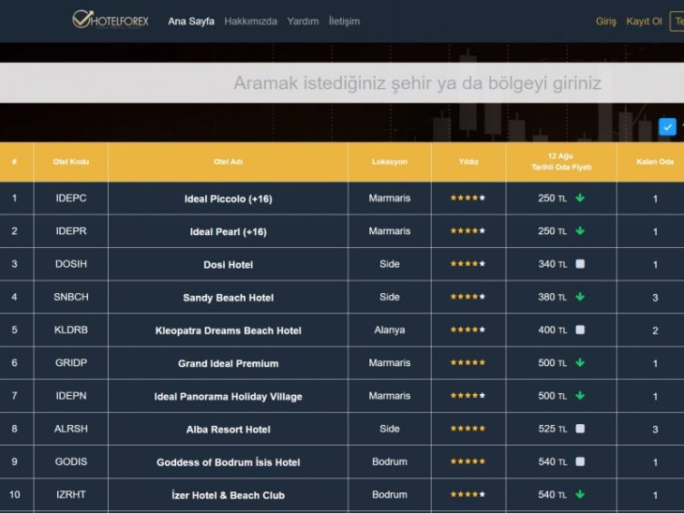Click green arrow for İzer Hotel & Beach Club
This screenshot has height=513, width=684.
point(580,494)
